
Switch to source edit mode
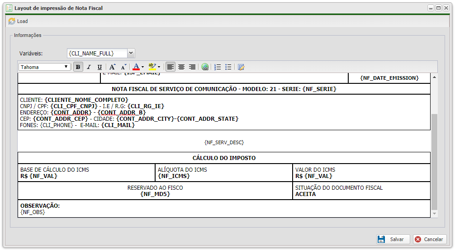tap(241, 67)
